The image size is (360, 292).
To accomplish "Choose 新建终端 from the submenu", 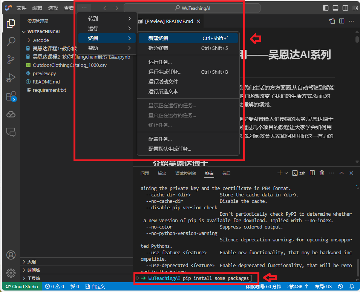I will [188, 38].
